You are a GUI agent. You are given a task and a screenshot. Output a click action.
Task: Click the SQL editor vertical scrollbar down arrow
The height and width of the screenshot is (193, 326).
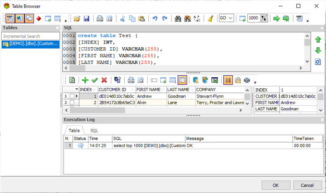307,61
